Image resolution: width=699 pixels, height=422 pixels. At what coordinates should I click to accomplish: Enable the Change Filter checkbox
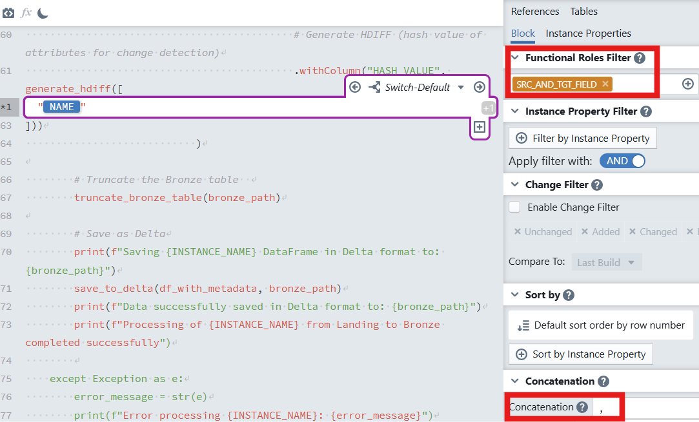click(x=514, y=207)
